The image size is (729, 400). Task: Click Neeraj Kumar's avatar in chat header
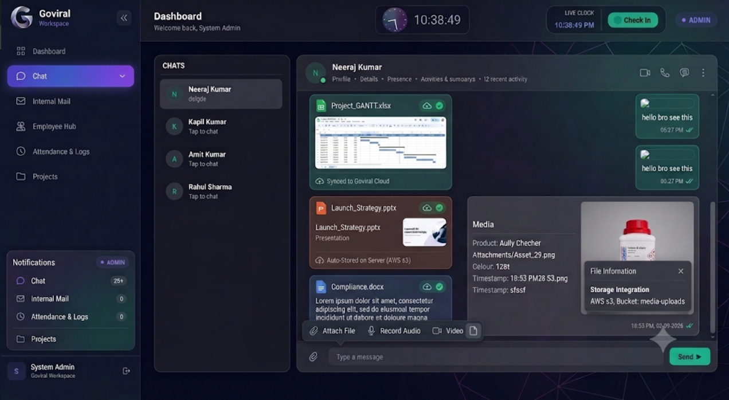tap(315, 73)
